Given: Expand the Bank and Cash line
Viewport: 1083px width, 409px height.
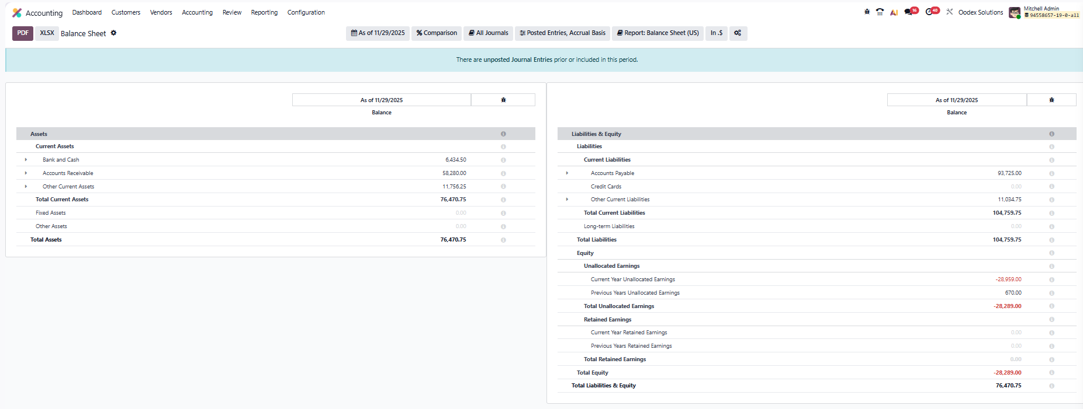Looking at the screenshot, I should pyautogui.click(x=26, y=160).
